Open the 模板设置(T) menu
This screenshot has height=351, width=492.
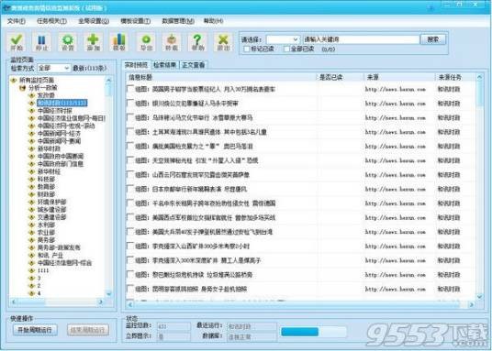click(136, 21)
